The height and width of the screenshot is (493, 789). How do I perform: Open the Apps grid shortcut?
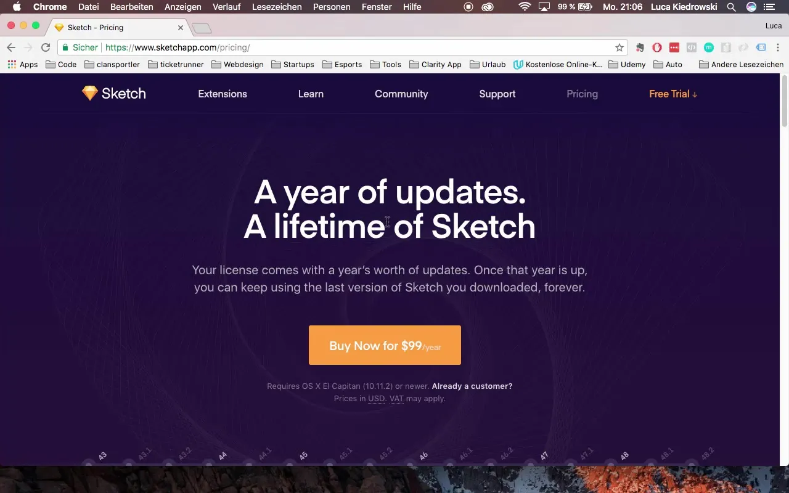23,64
